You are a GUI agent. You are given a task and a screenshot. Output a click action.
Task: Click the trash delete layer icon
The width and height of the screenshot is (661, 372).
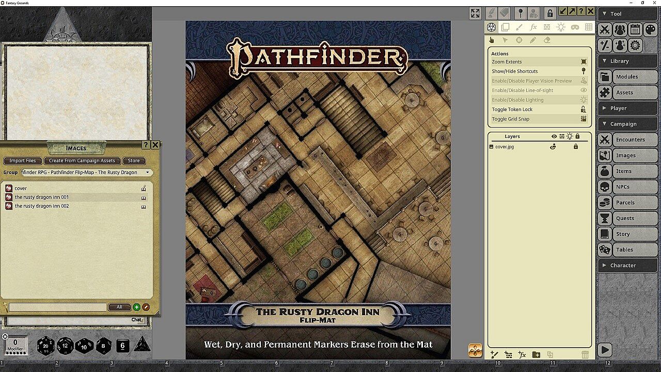tap(585, 354)
